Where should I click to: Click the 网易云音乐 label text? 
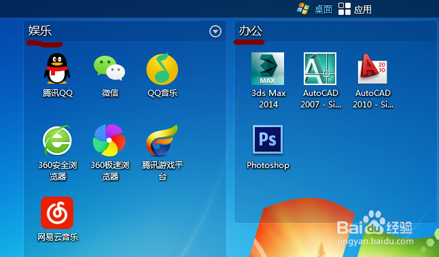tap(58, 237)
